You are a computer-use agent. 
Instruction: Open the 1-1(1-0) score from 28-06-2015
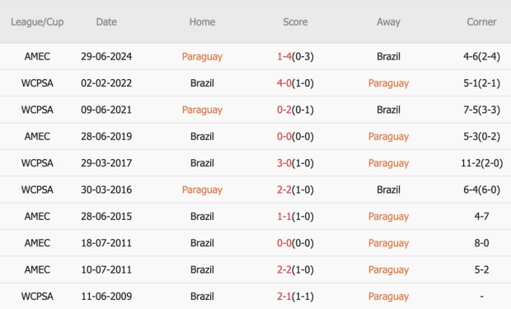[295, 217]
